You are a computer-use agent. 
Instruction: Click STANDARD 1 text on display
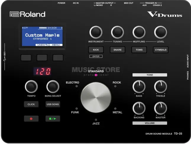click(42, 39)
